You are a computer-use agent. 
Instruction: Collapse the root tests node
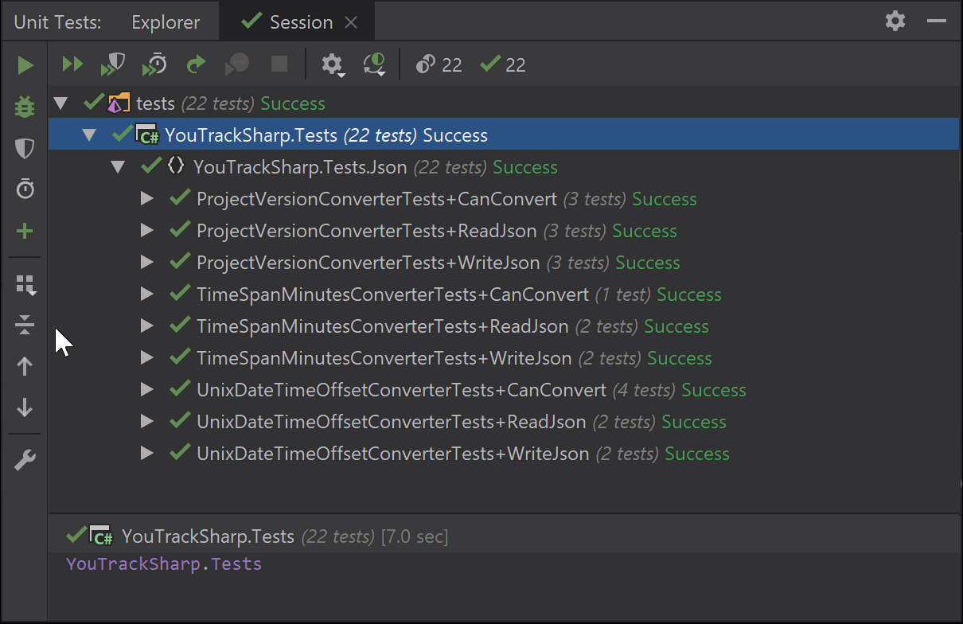(60, 103)
